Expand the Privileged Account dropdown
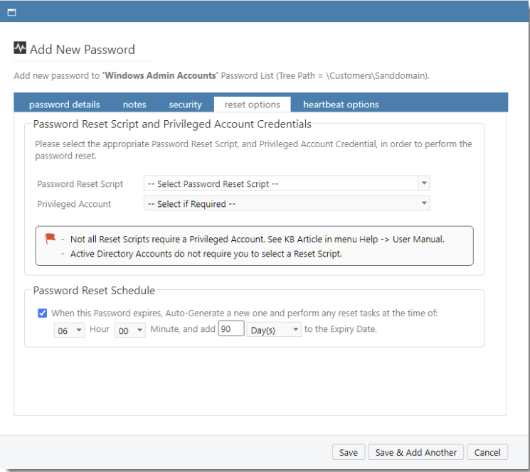This screenshot has height=472, width=530. tap(286, 203)
